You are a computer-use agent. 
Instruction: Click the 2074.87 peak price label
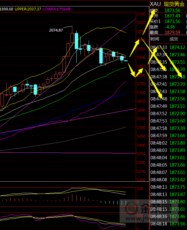[x=56, y=30]
